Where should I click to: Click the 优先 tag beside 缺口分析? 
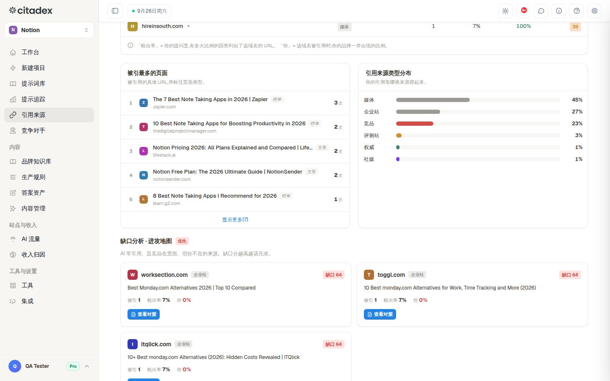tap(182, 241)
